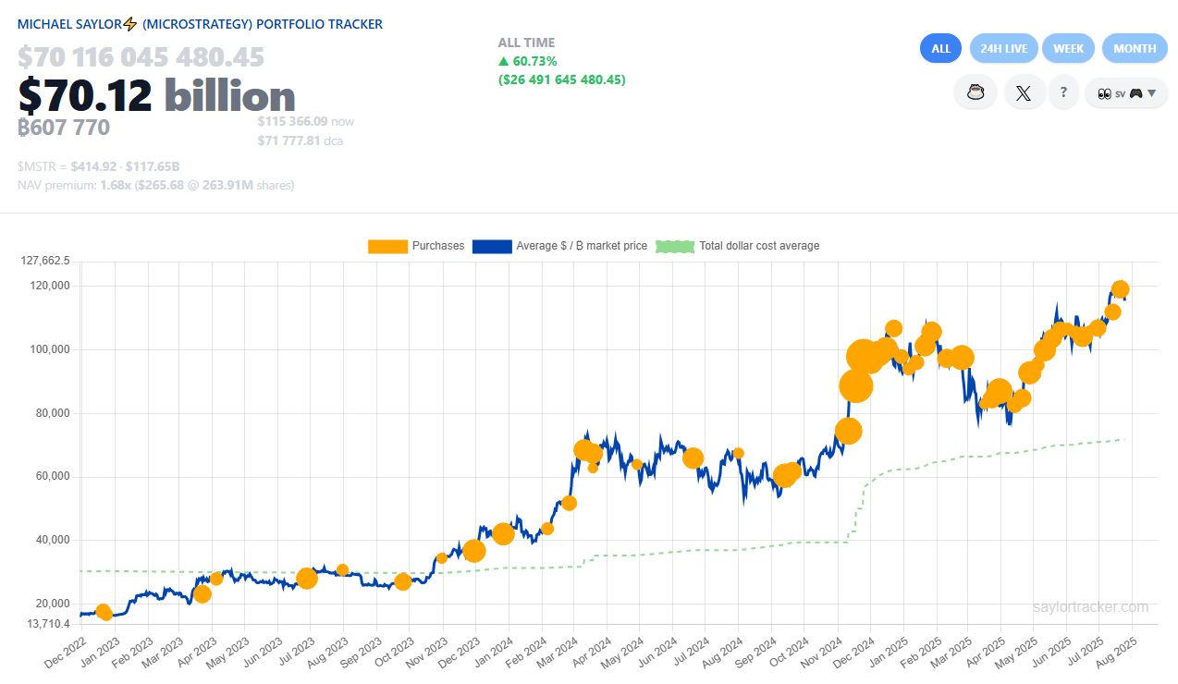The image size is (1178, 684).
Task: Click the Mar 2024 axis label
Action: coord(556,652)
